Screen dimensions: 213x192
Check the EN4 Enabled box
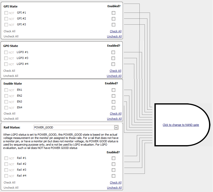pos(113,107)
